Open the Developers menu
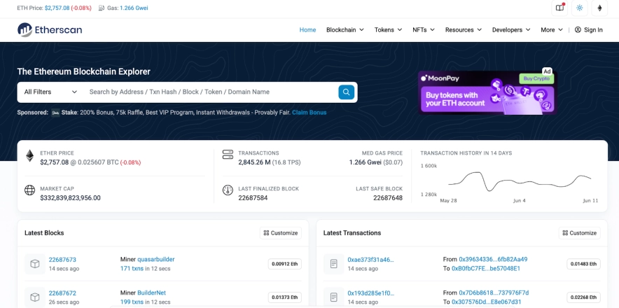Image resolution: width=619 pixels, height=308 pixels. [510, 30]
